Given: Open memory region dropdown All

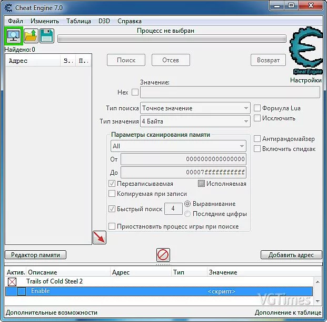Looking at the screenshot, I should coord(179,146).
